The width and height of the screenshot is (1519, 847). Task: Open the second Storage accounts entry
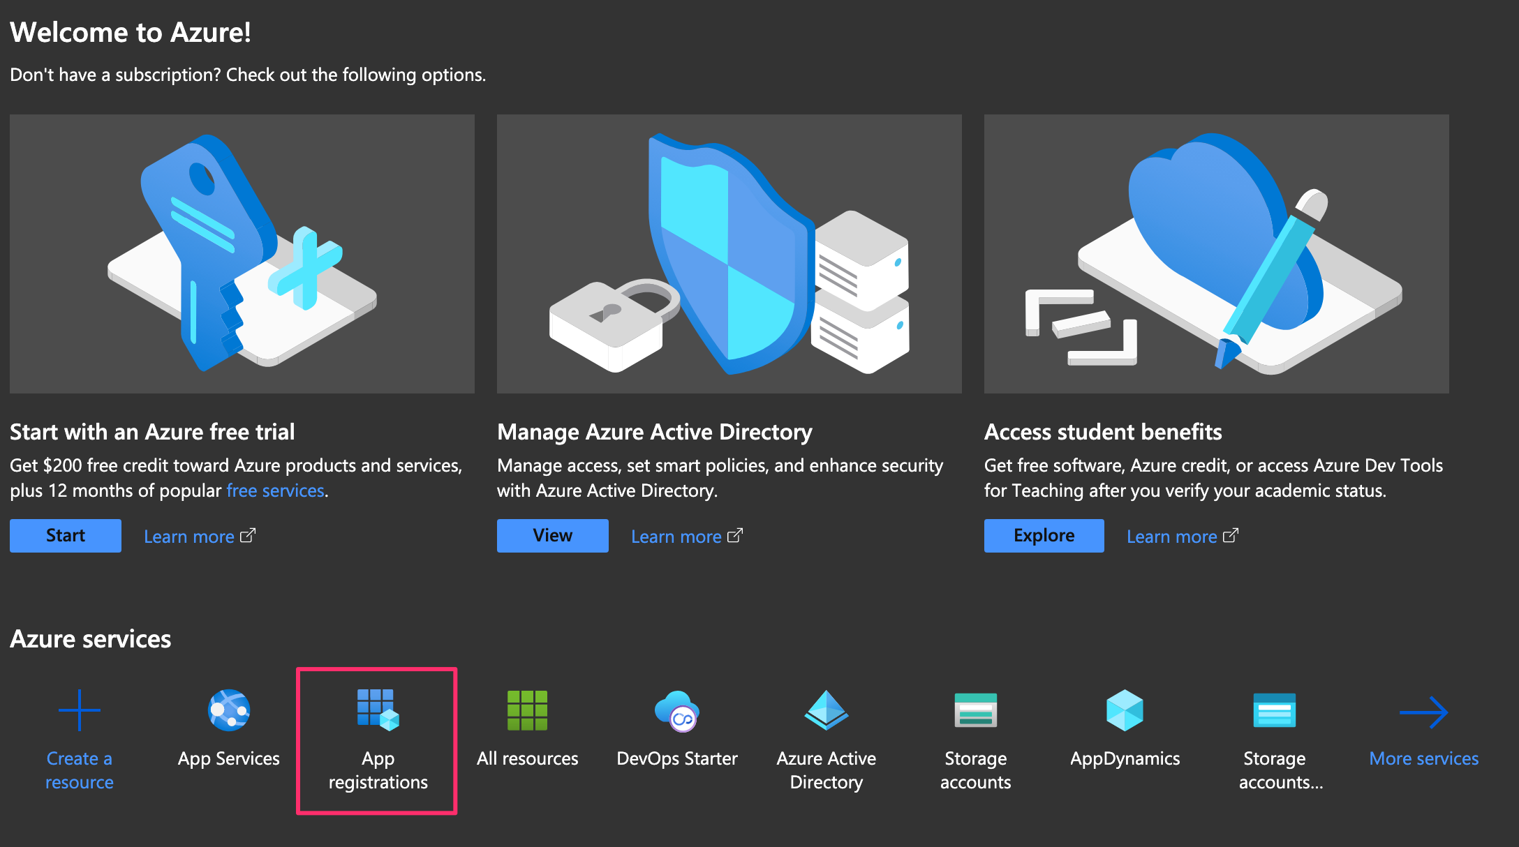tap(1274, 710)
